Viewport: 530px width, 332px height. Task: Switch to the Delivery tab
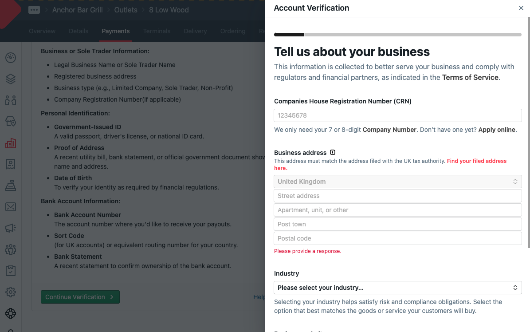pos(195,31)
